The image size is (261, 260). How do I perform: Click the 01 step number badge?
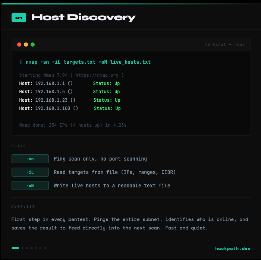coord(19,18)
